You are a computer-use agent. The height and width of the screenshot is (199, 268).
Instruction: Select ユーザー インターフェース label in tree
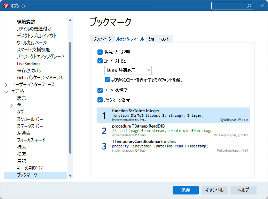tap(33, 85)
